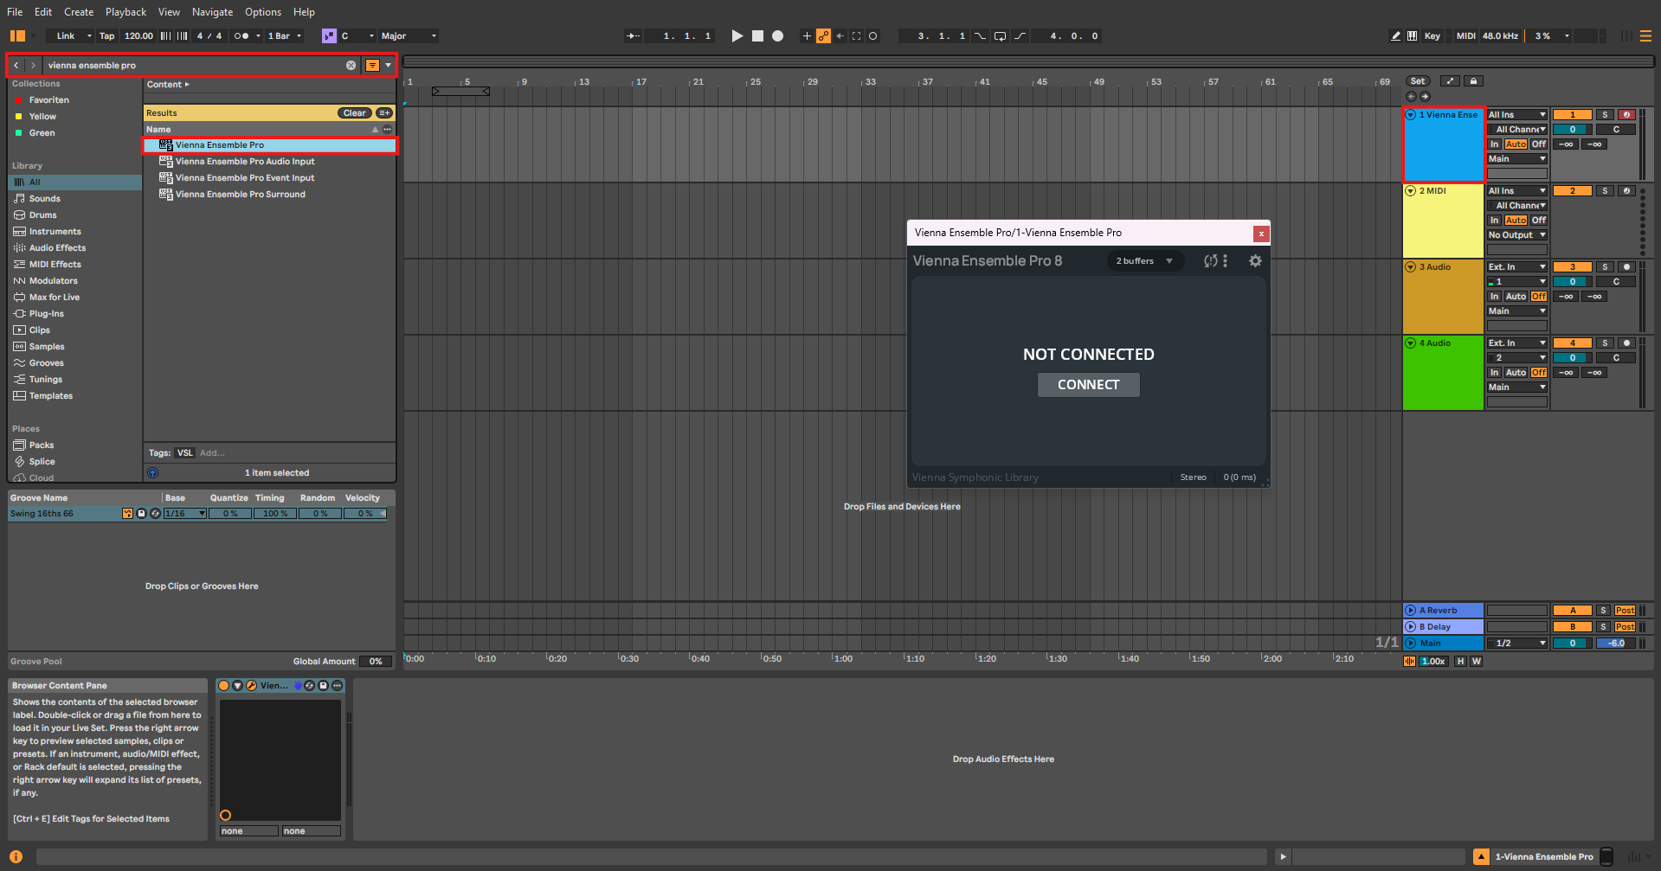Toggle browser filter icon

tap(372, 66)
